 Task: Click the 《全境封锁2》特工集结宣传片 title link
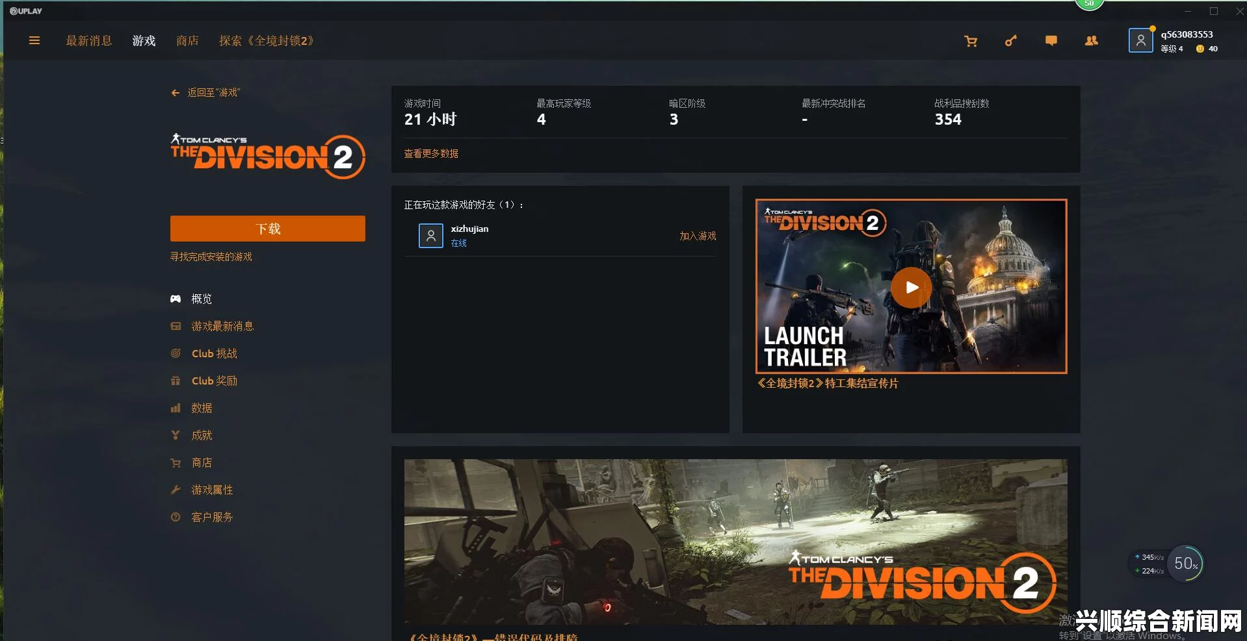pyautogui.click(x=827, y=383)
